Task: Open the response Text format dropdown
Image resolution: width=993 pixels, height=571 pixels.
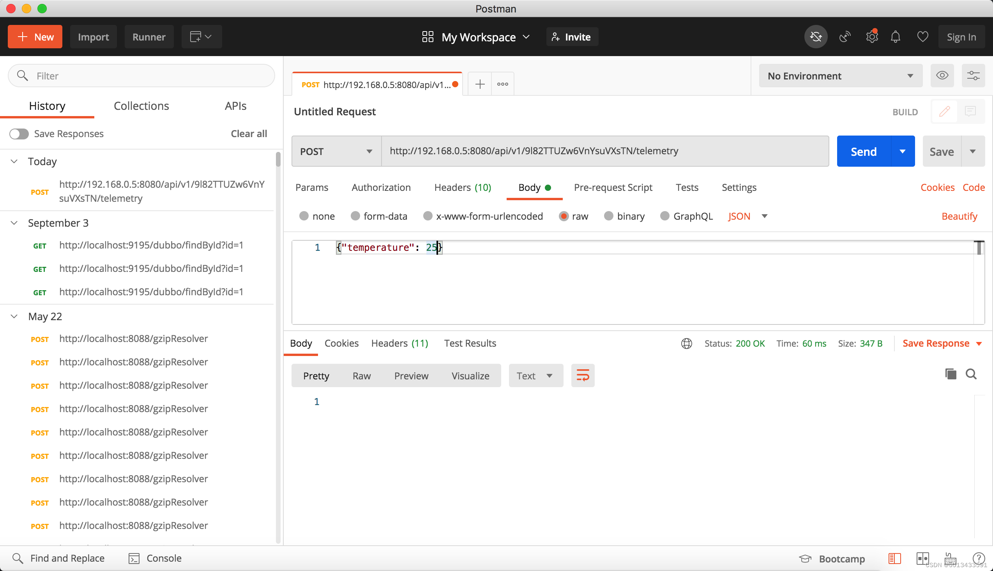Action: click(535, 376)
